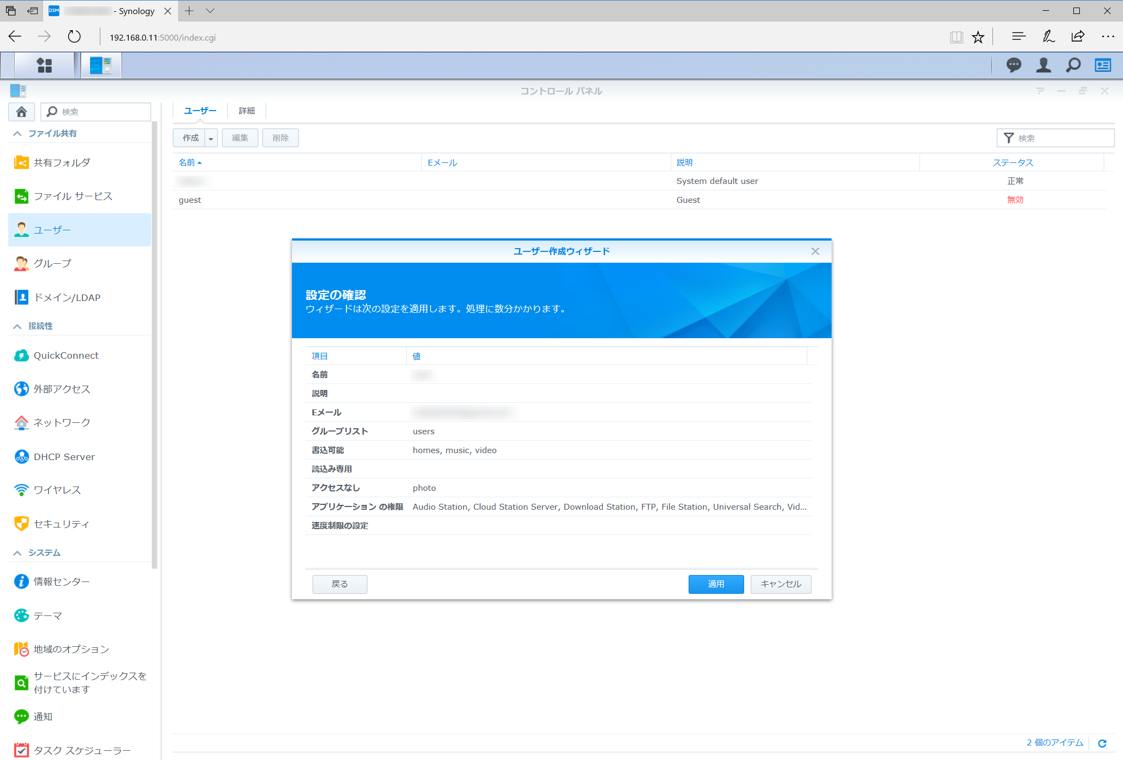Open QuickConnect settings
1123x760 pixels.
point(66,355)
